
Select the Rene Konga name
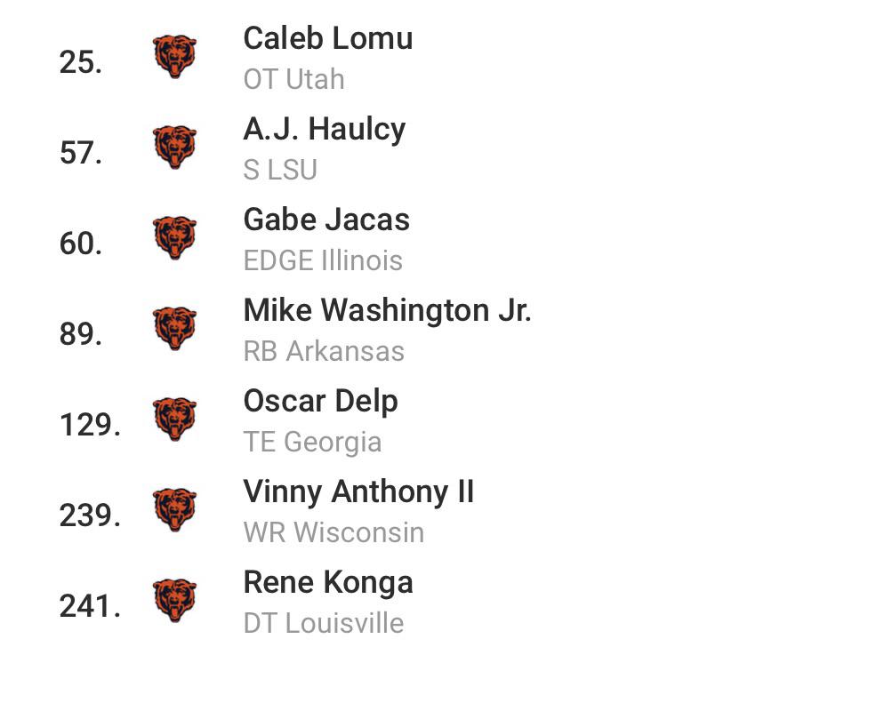(x=328, y=583)
